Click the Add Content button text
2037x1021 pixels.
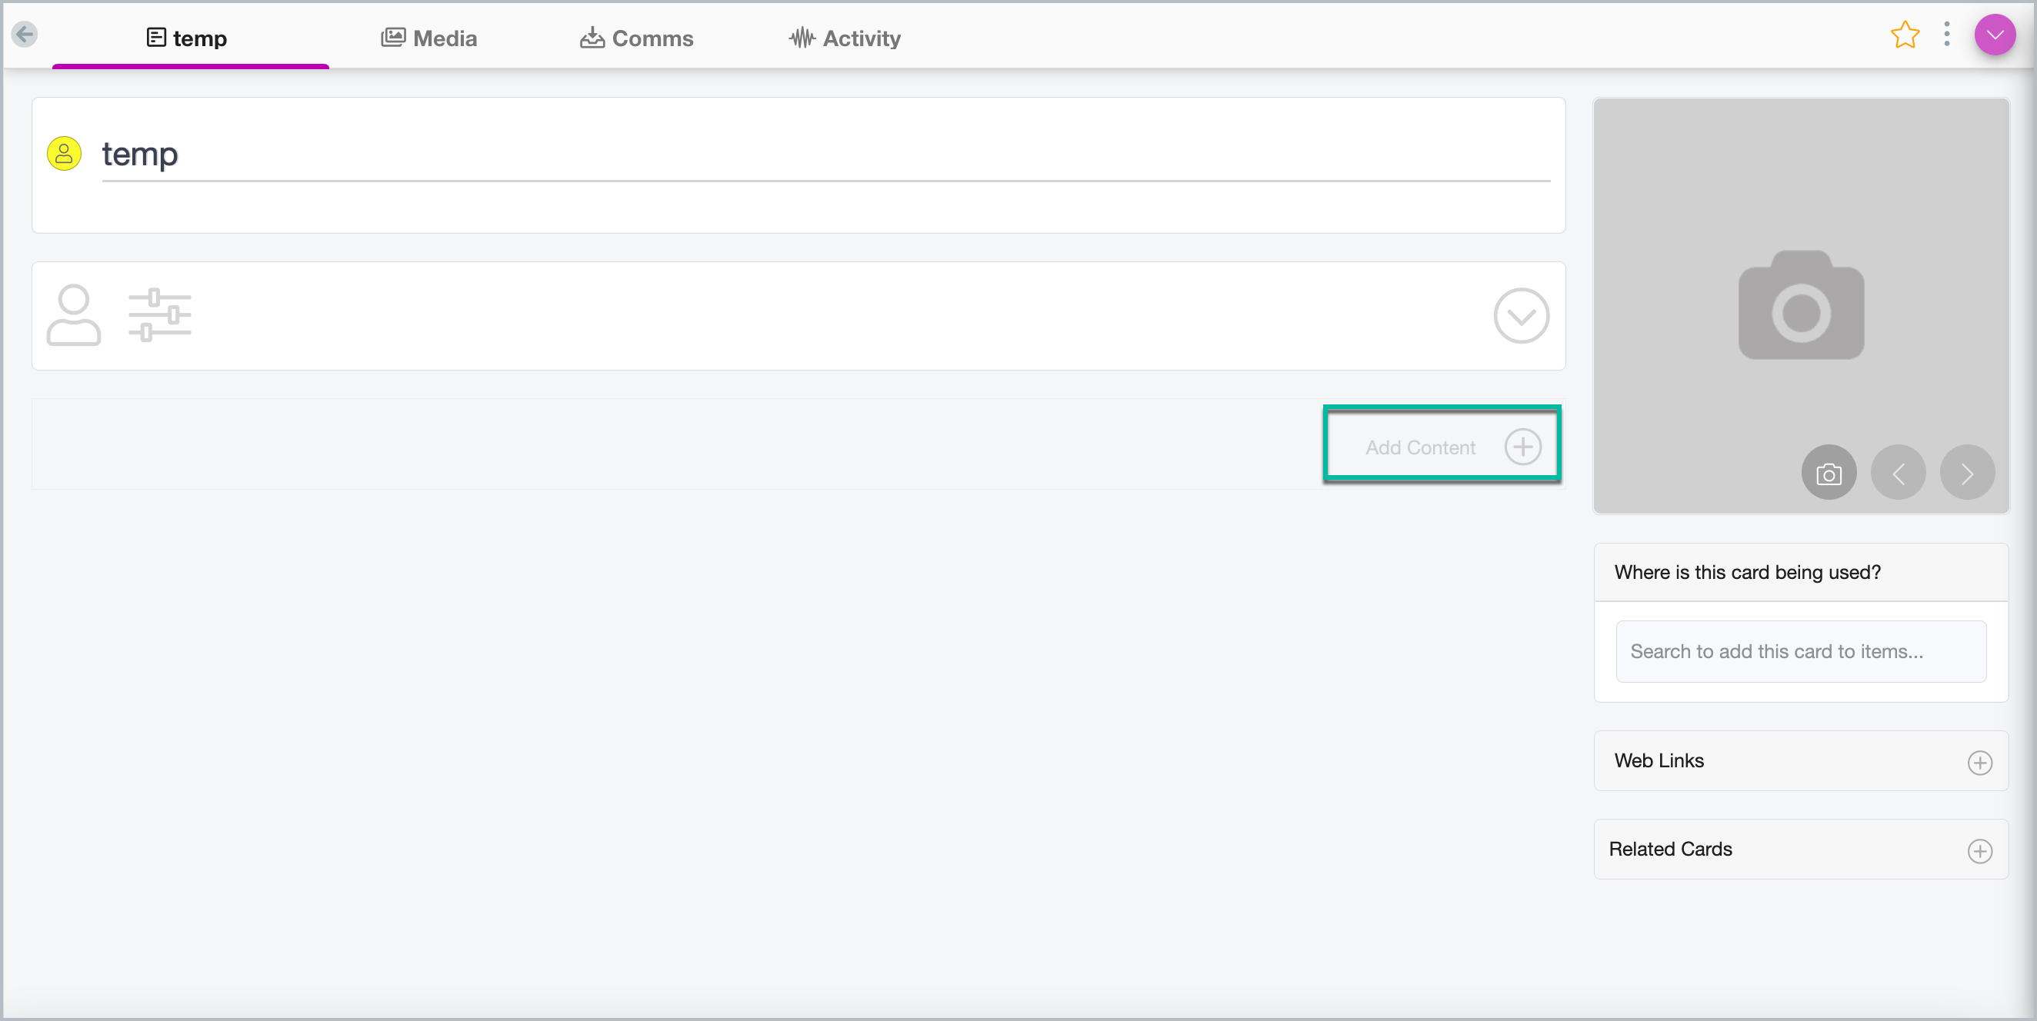coord(1419,447)
